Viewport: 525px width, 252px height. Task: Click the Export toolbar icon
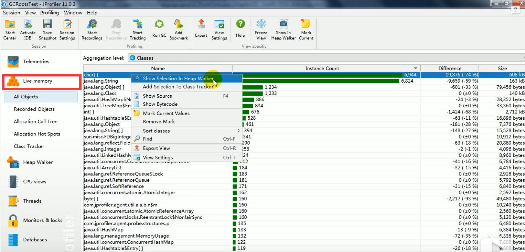201,29
